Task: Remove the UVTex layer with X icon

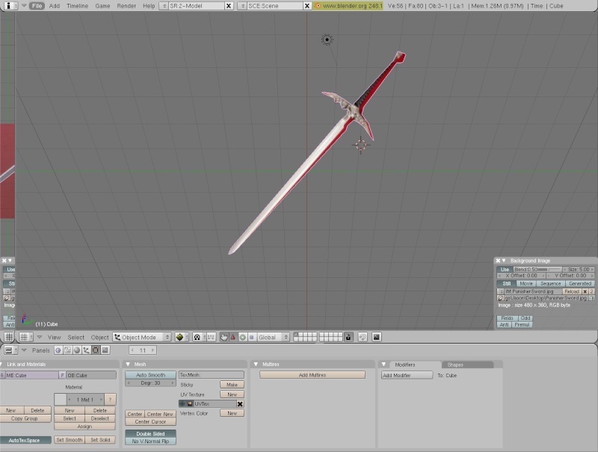Action: [240, 404]
